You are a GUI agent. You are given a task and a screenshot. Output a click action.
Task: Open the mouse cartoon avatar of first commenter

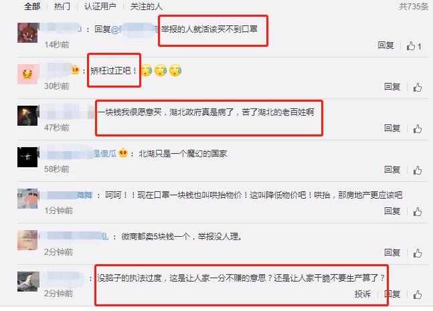coord(27,33)
